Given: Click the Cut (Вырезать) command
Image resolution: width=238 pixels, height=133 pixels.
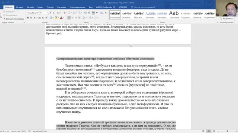Looking at the screenshot, I should [9, 11].
